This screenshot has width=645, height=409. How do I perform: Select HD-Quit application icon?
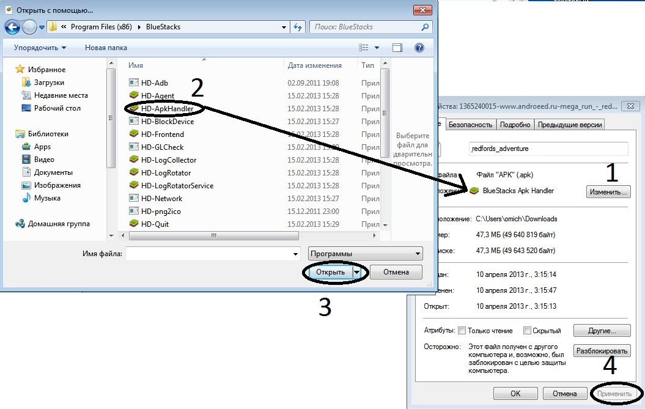[134, 224]
